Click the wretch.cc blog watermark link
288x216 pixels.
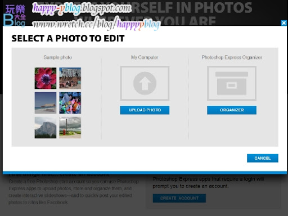click(x=96, y=24)
